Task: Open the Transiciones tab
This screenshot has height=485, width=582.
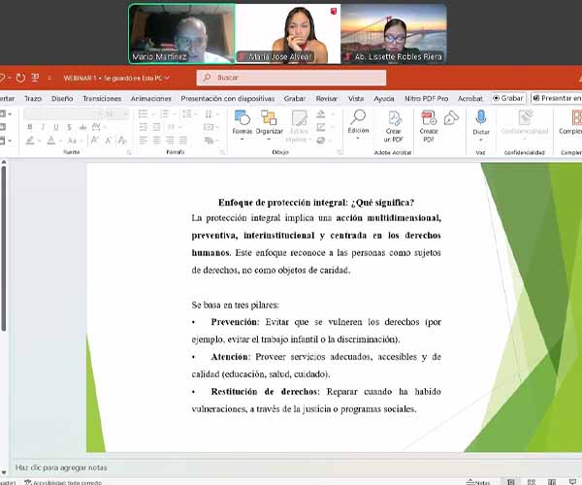Action: coord(102,98)
